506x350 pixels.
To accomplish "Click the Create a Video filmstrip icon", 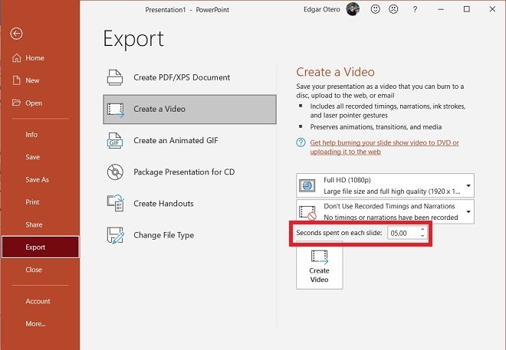I will pyautogui.click(x=116, y=110).
